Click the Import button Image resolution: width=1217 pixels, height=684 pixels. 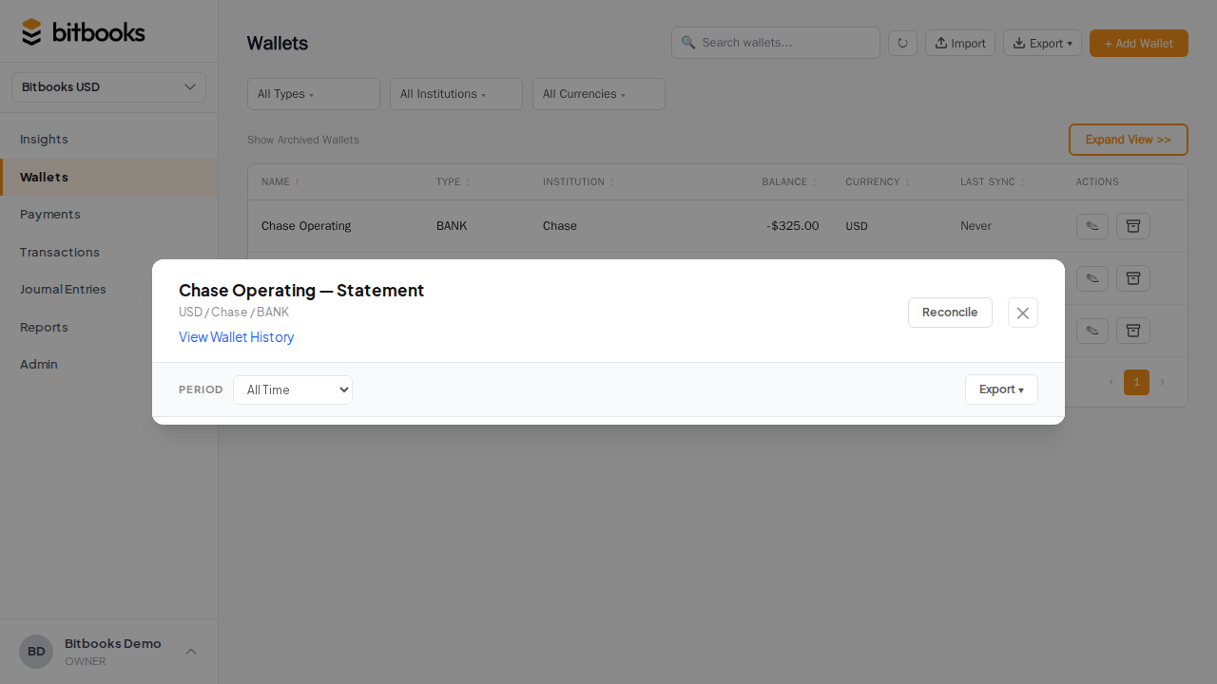coord(960,43)
